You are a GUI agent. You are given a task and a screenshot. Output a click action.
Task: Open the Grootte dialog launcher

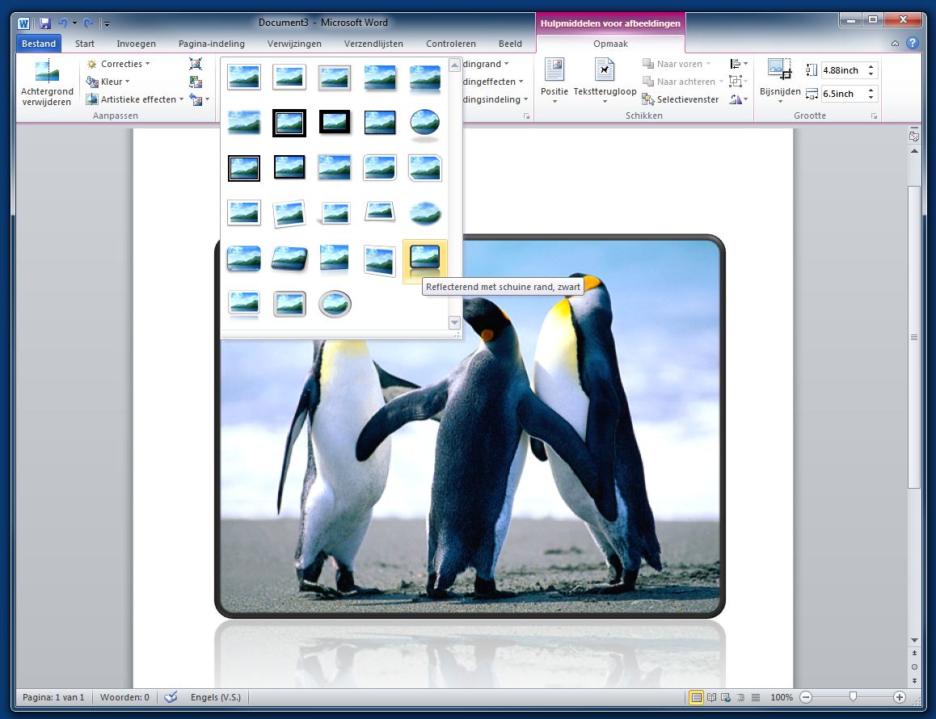pyautogui.click(x=874, y=116)
